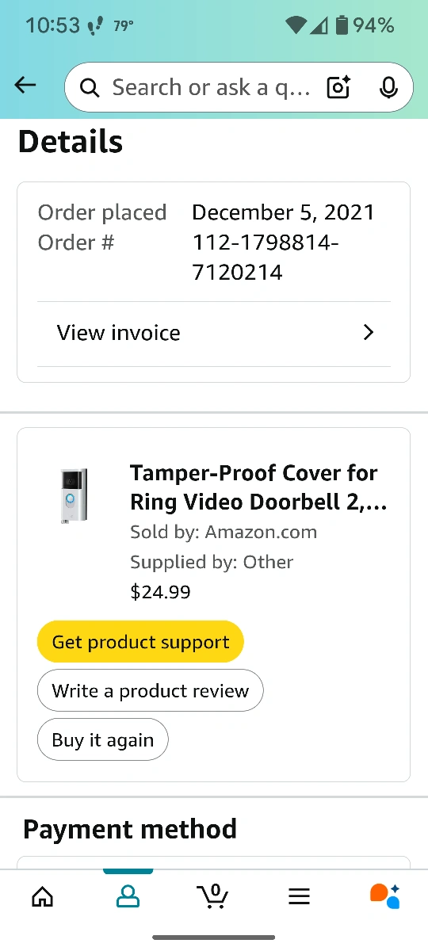Tap the Wi-Fi signal status icon

pyautogui.click(x=296, y=25)
